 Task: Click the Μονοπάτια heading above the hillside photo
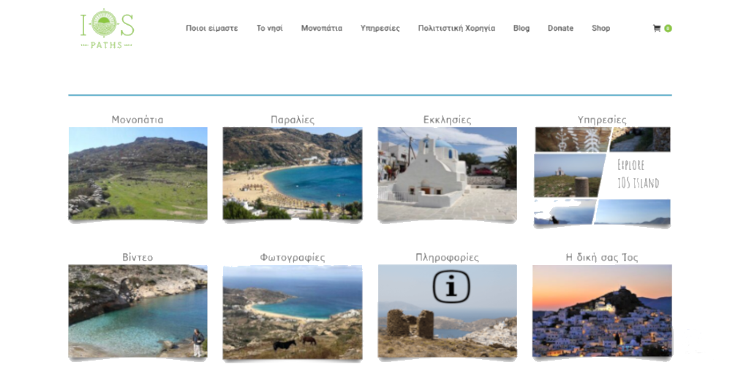pyautogui.click(x=138, y=120)
